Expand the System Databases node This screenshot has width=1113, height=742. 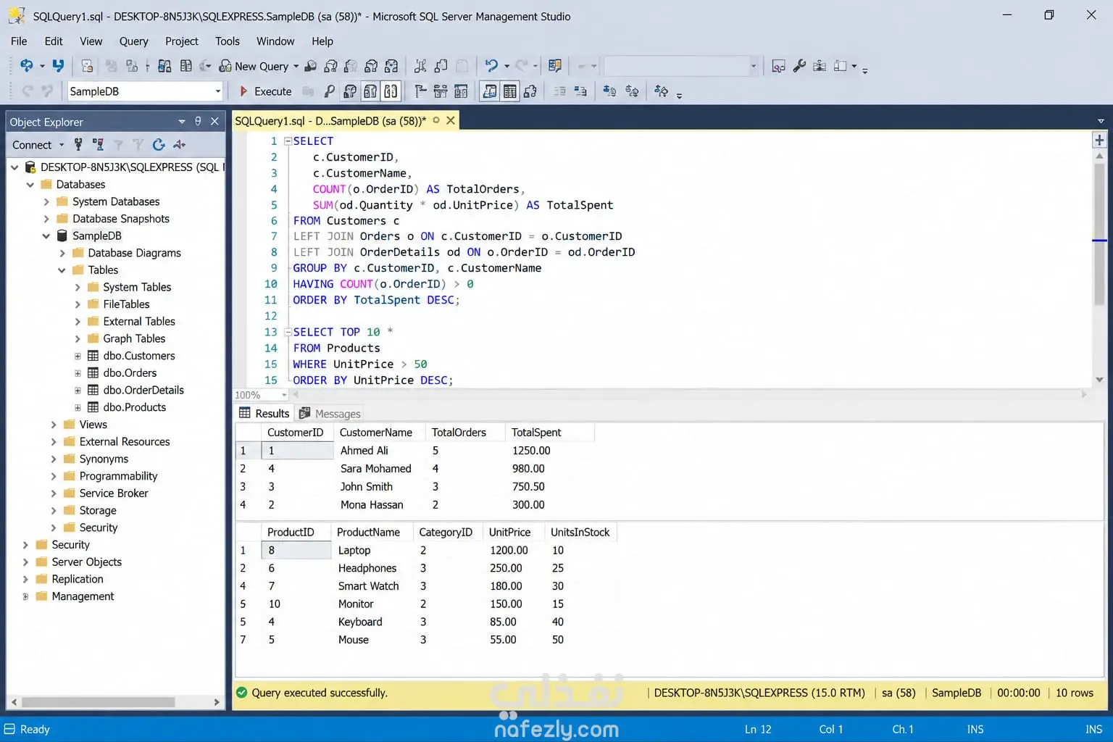[46, 201]
